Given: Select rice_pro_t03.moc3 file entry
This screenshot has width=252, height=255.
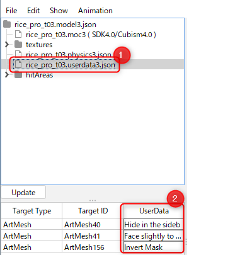Looking at the screenshot, I should click(x=91, y=35).
